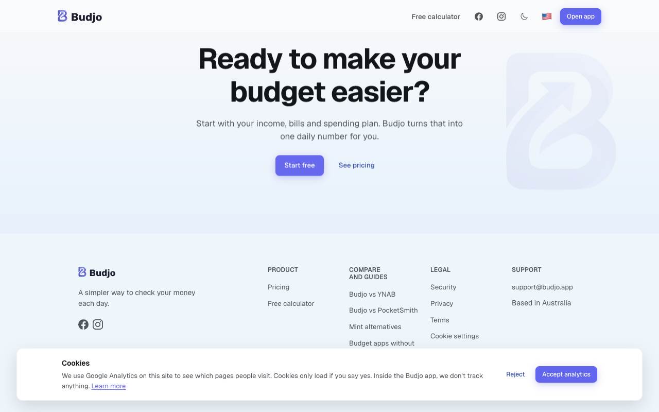Open the Mint alternatives guide

375,327
